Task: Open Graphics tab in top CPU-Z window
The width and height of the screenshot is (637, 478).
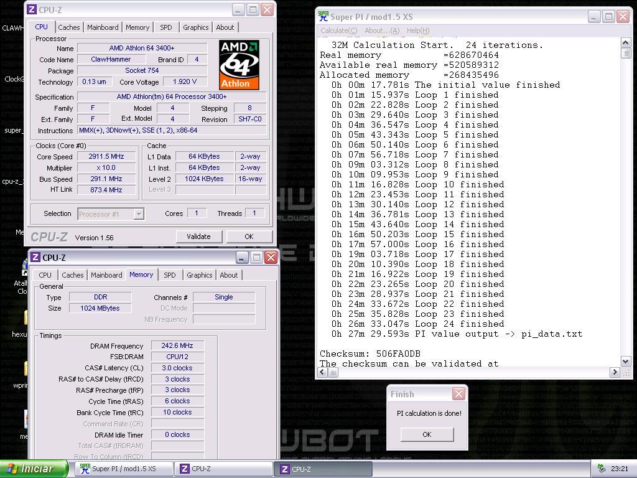Action: 196,27
